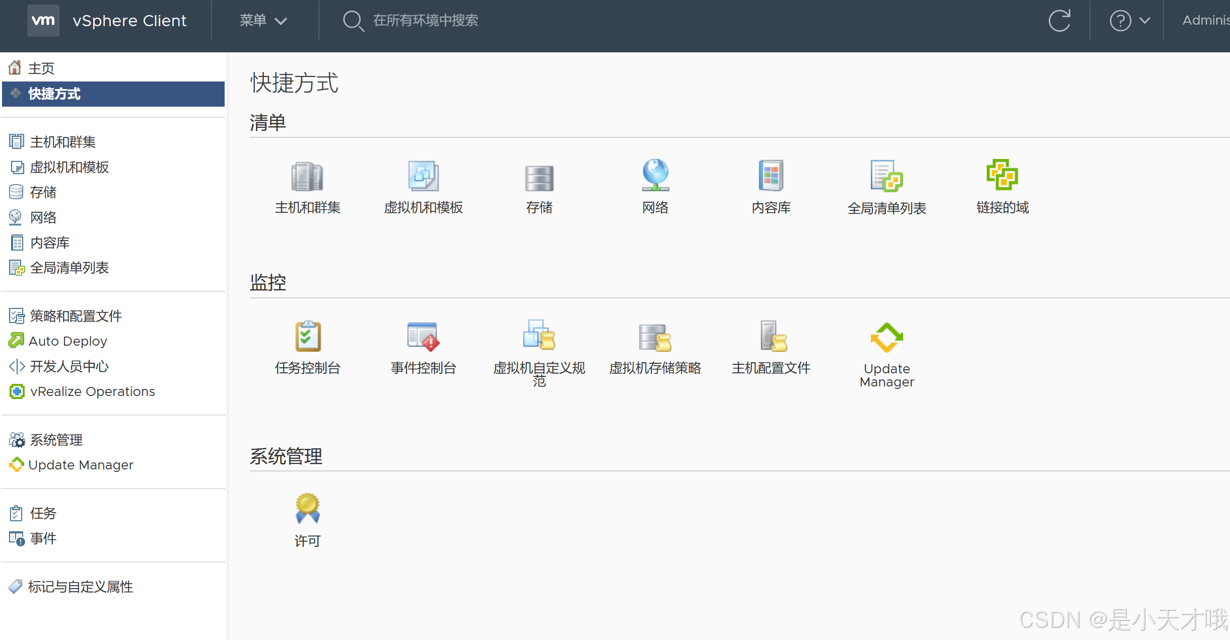Select vRealize Operations in the sidebar

click(92, 391)
